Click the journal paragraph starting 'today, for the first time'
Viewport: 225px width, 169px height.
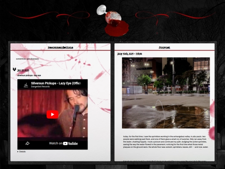point(166,142)
